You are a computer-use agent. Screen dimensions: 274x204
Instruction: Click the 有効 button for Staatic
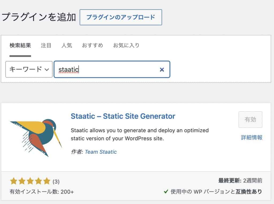click(250, 120)
